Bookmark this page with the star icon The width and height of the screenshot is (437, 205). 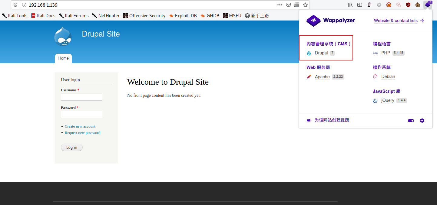[305, 5]
